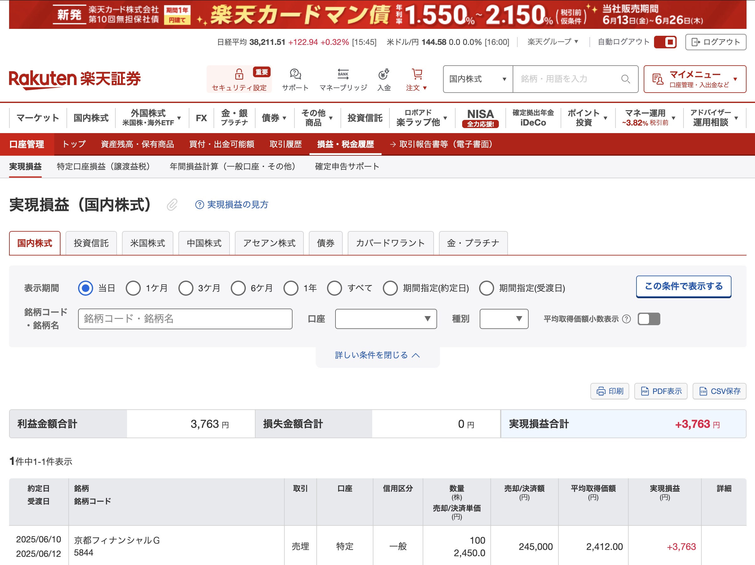
Task: Select the 3ケ月 period radio button
Action: (x=186, y=288)
